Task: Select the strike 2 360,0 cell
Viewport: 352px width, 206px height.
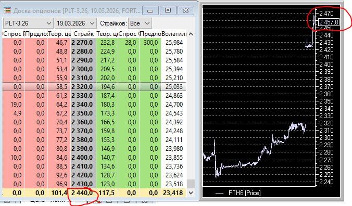Action: (83, 122)
